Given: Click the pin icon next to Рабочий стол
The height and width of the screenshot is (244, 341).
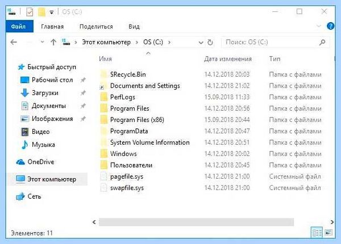Looking at the screenshot, I should point(83,80).
